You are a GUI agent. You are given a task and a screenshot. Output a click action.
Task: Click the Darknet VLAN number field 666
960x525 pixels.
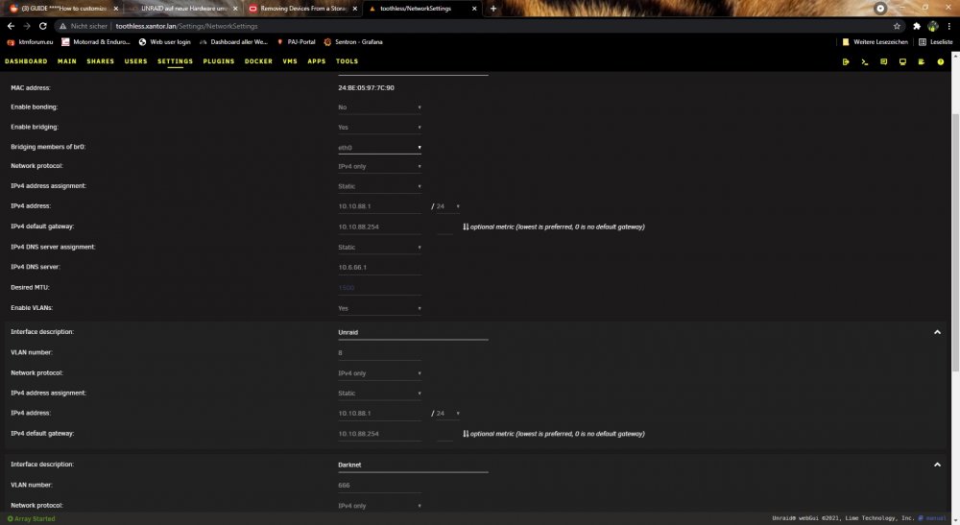click(379, 486)
